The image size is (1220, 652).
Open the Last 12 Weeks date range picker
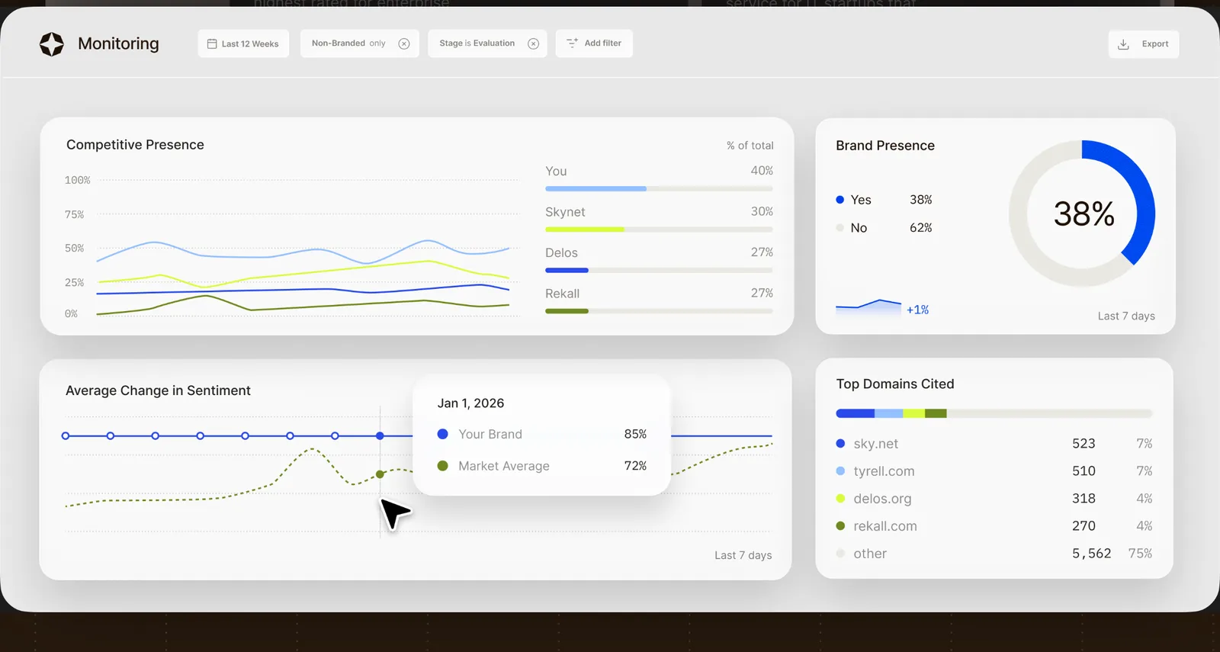(243, 43)
